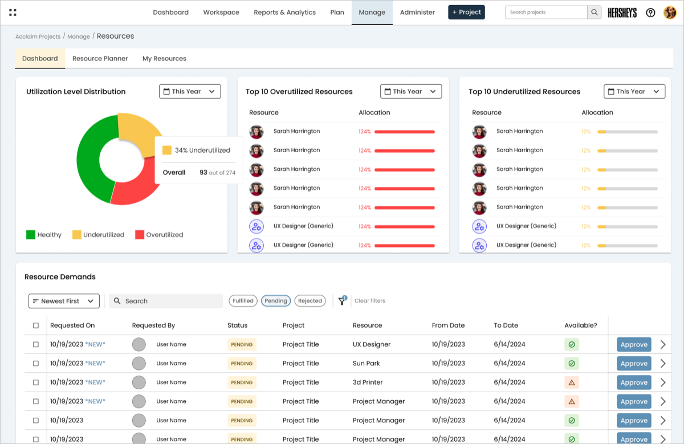Image resolution: width=684 pixels, height=444 pixels.
Task: Click the search magnifier button in header
Action: pos(595,12)
